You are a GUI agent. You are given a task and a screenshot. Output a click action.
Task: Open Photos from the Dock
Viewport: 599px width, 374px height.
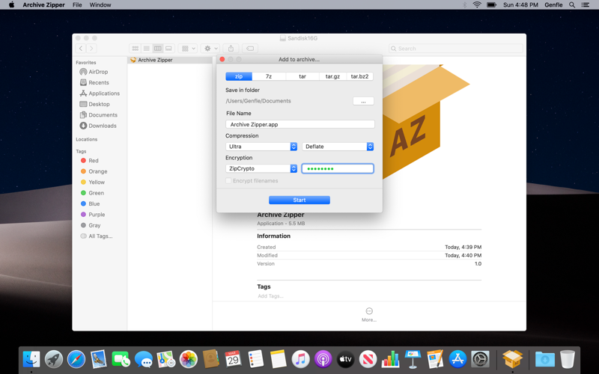tap(189, 359)
